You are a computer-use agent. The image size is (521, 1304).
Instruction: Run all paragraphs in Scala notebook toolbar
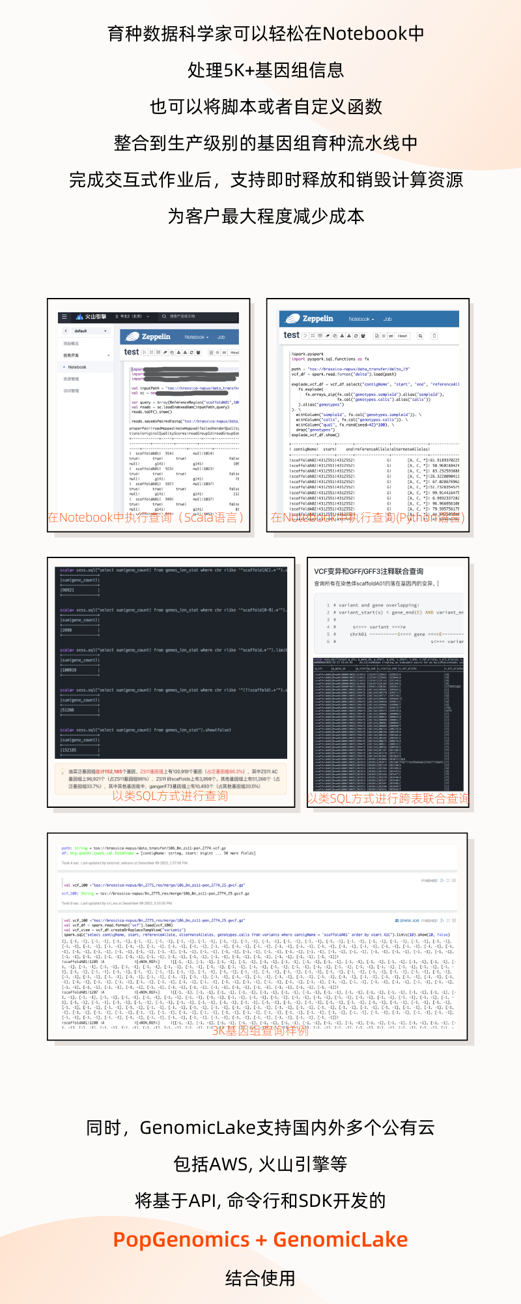tap(145, 352)
